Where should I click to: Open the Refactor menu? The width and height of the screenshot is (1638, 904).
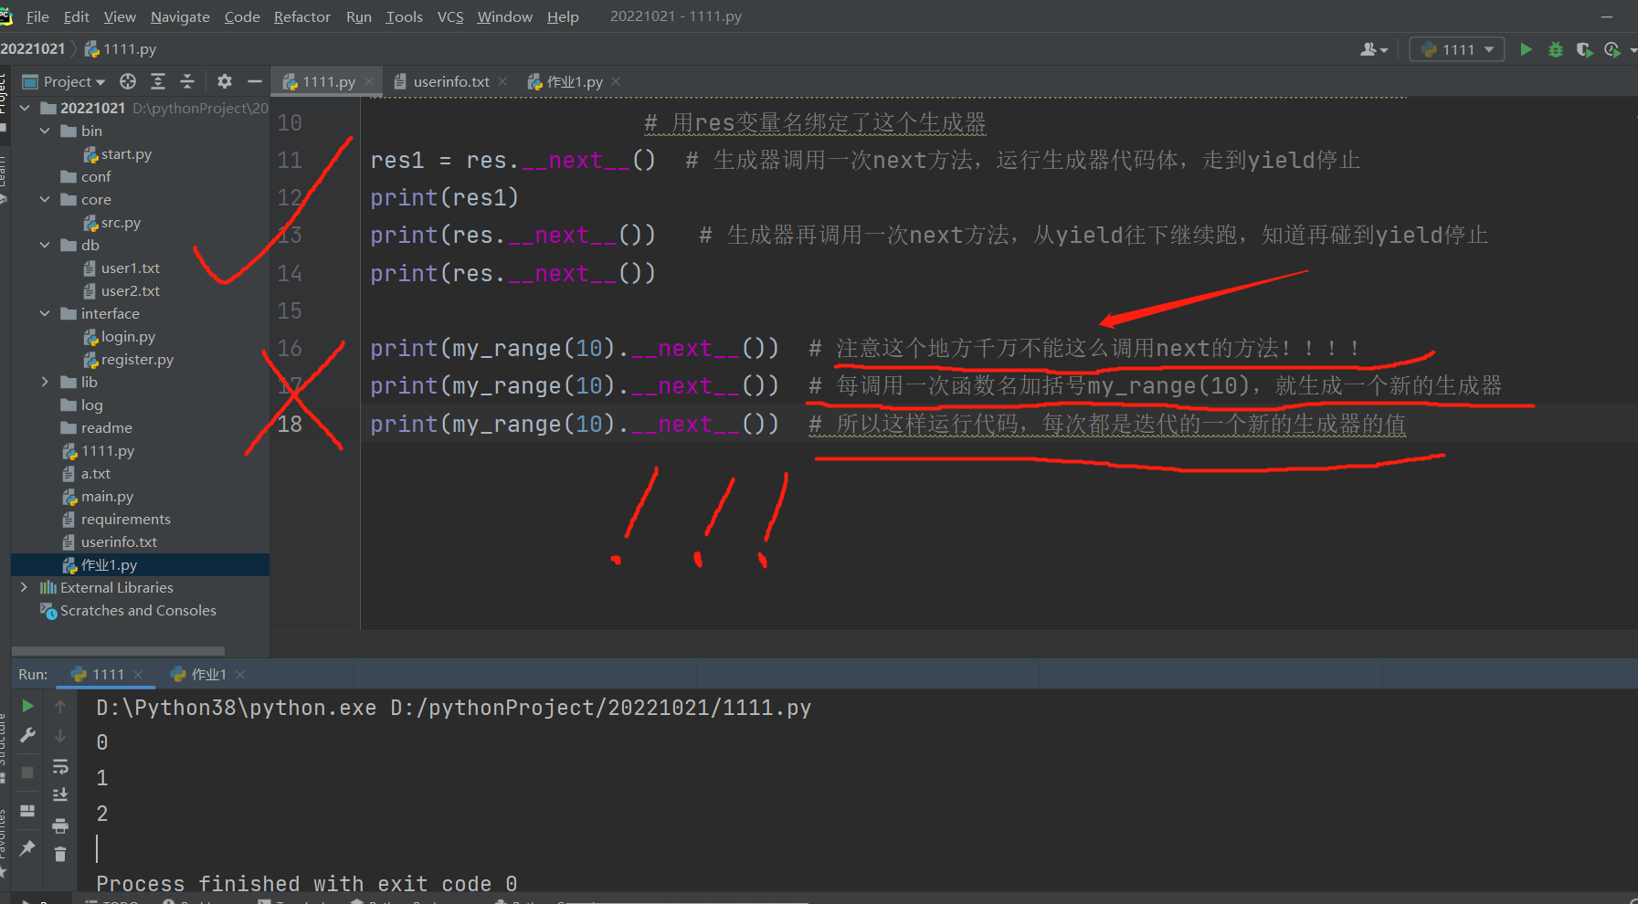(301, 16)
